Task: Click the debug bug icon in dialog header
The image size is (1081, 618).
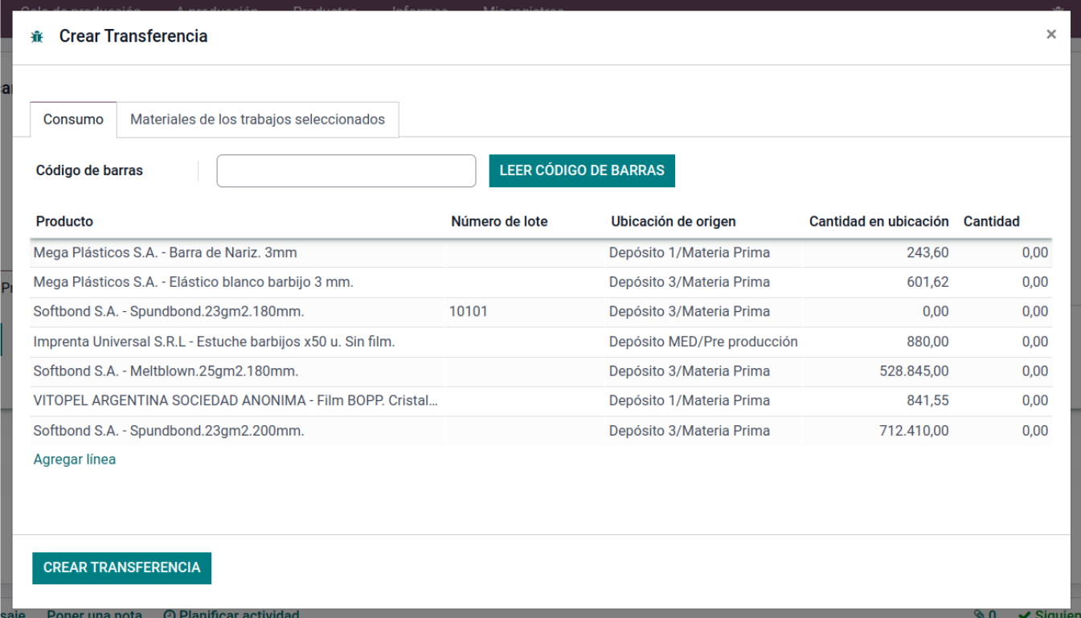Action: click(37, 36)
